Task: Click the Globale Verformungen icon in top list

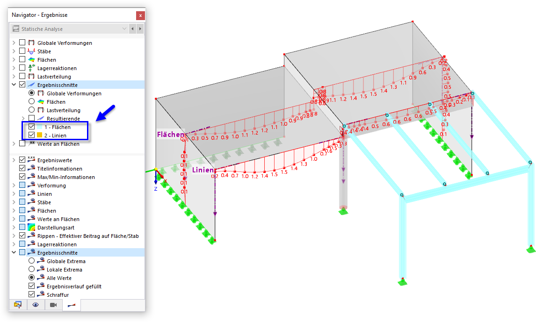Action: coord(31,43)
